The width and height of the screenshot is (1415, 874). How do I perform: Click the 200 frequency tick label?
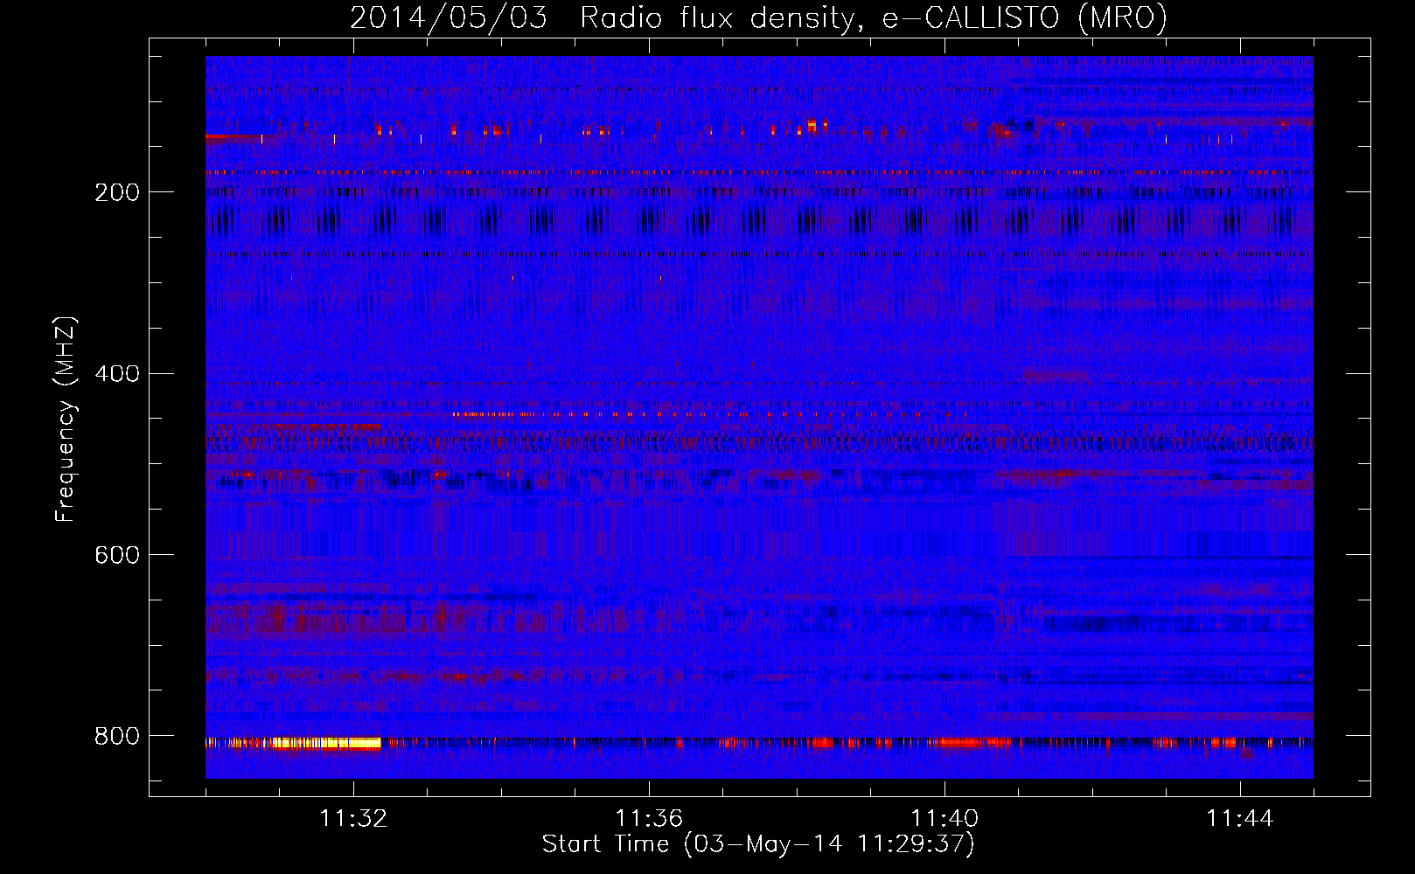click(117, 192)
